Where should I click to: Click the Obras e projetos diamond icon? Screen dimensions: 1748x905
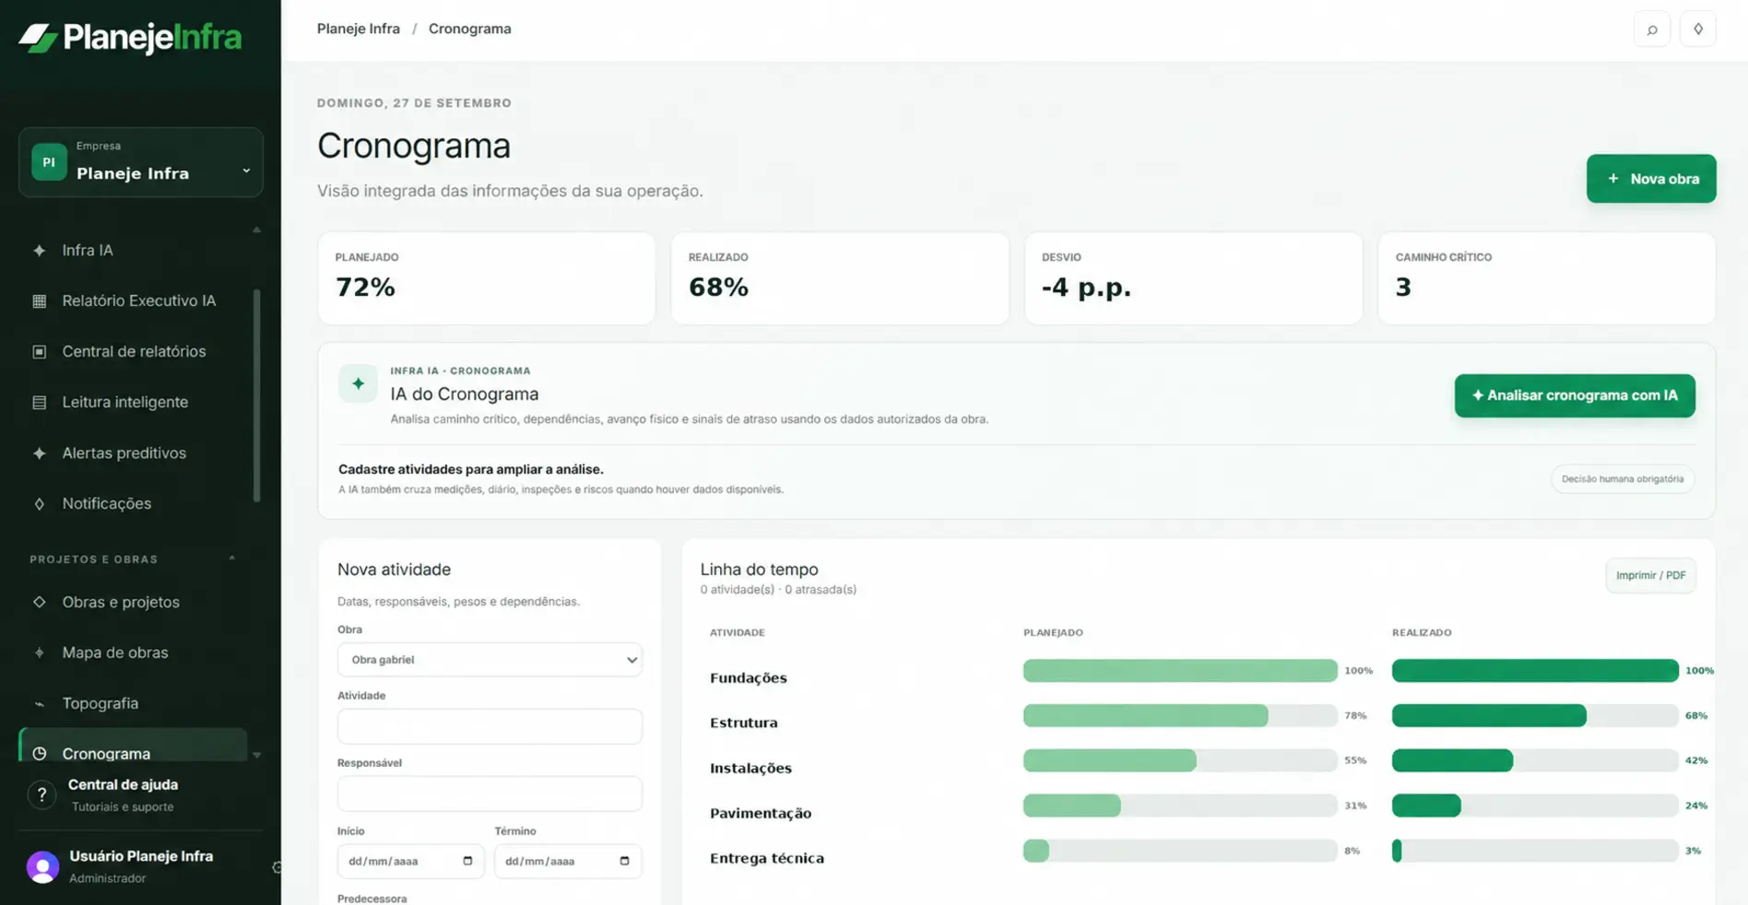click(39, 602)
